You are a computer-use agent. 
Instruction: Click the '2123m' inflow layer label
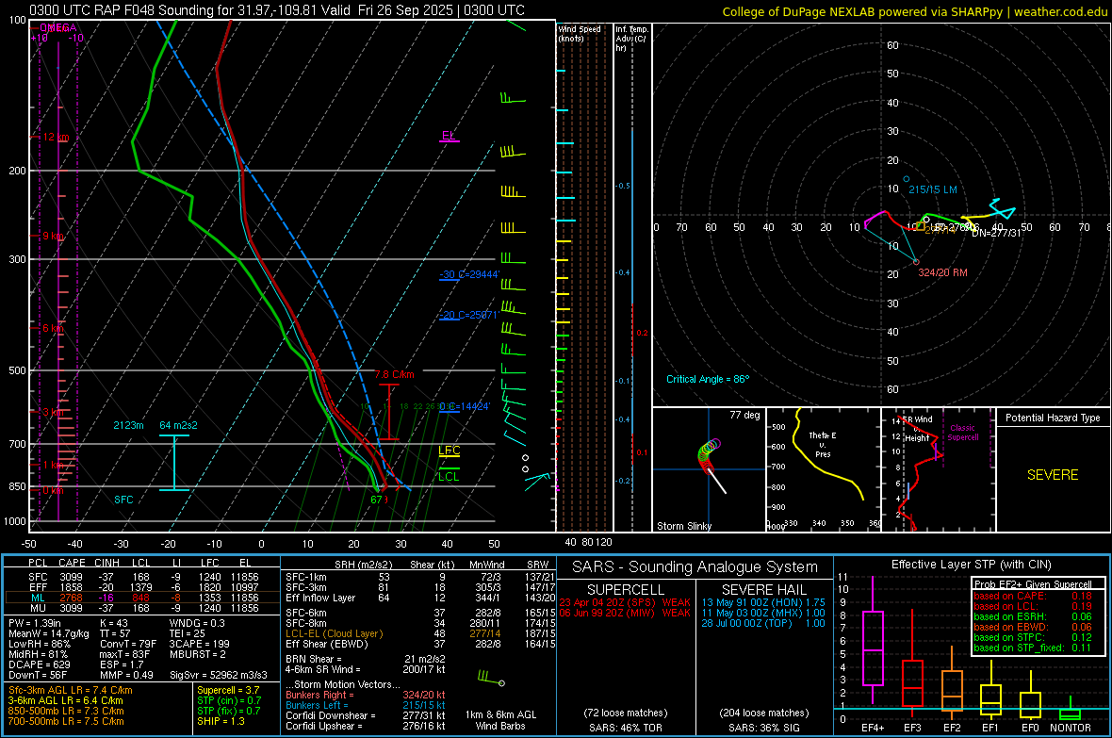point(128,425)
